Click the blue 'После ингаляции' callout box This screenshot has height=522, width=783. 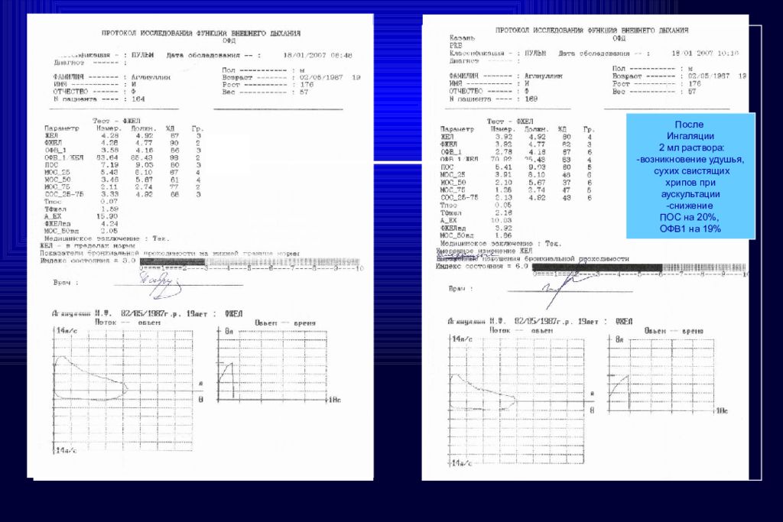click(x=690, y=176)
